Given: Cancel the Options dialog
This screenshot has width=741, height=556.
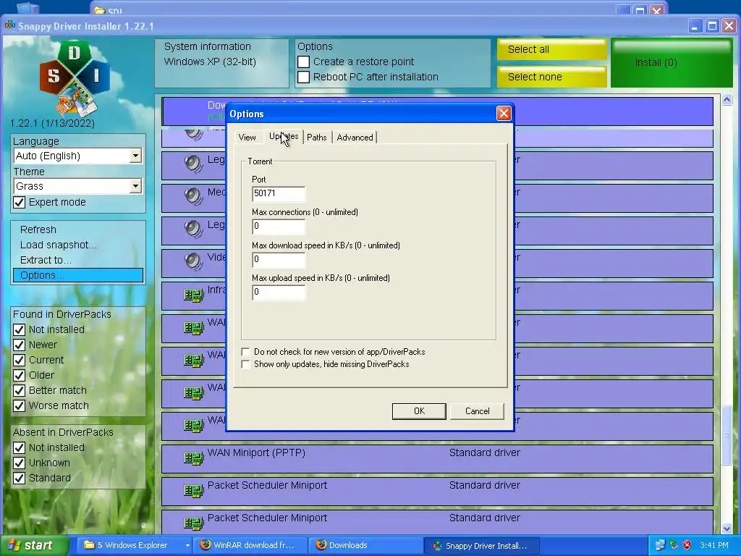Looking at the screenshot, I should 478,411.
